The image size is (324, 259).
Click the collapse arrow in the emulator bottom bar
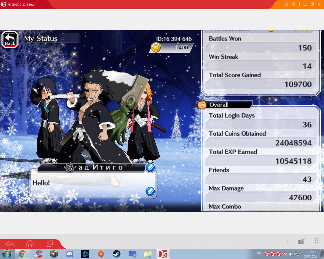click(x=288, y=241)
